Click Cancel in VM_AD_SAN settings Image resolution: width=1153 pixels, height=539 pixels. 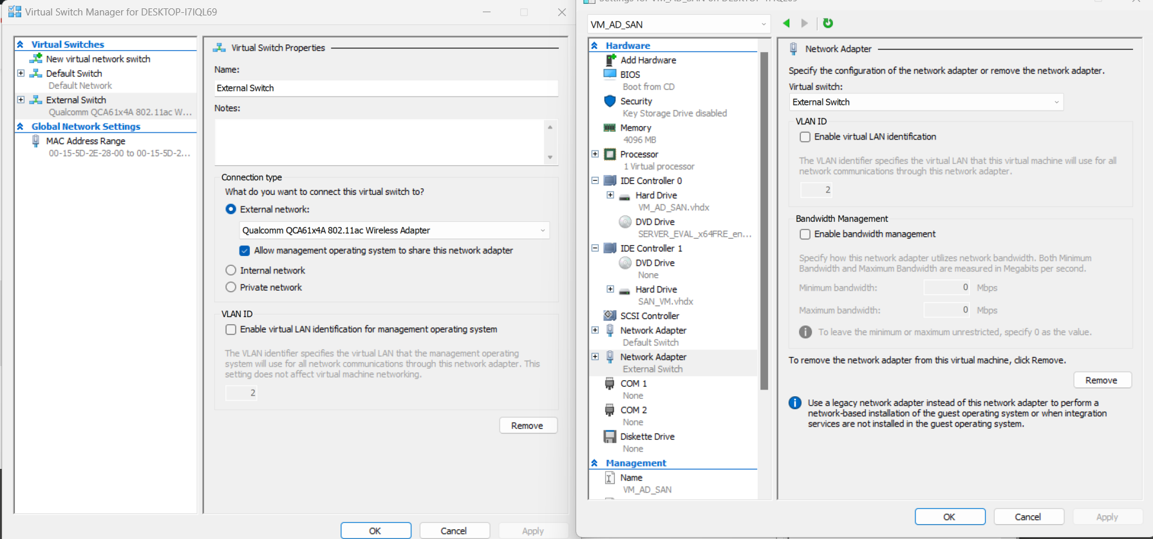[x=1029, y=516]
